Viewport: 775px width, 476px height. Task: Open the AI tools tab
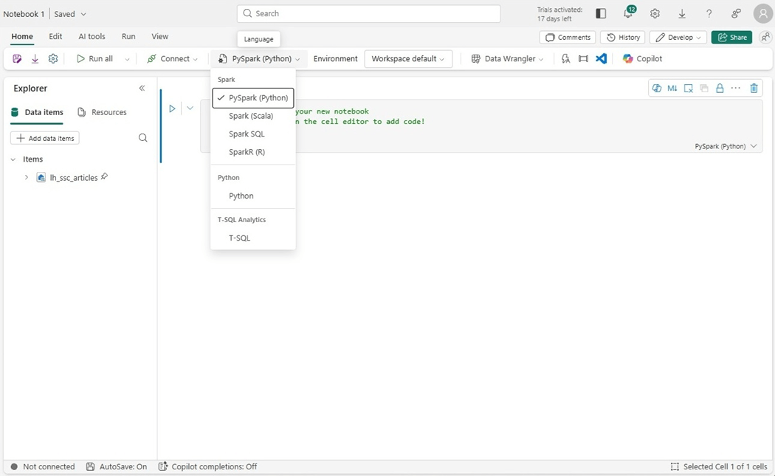pyautogui.click(x=92, y=37)
